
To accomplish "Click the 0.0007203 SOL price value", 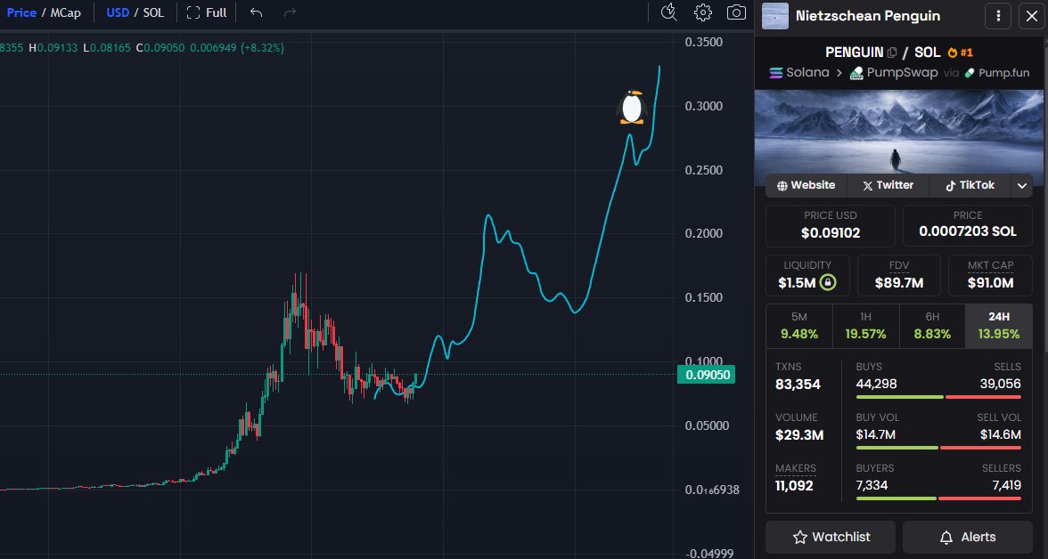I will click(x=967, y=231).
